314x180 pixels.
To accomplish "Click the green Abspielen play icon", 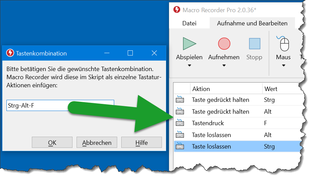I will pyautogui.click(x=189, y=44).
